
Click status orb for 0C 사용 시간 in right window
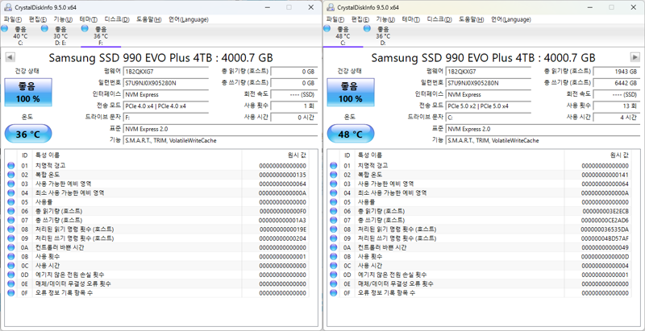click(333, 266)
